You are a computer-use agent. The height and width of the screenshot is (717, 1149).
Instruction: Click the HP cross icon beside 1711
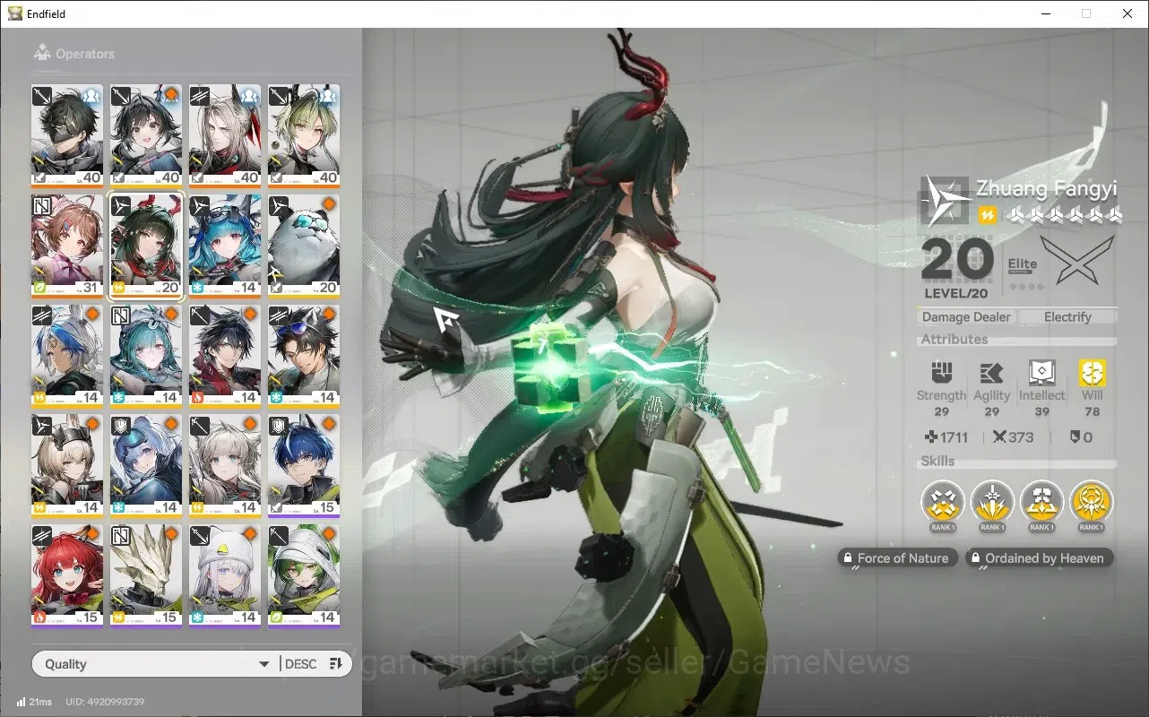point(932,437)
